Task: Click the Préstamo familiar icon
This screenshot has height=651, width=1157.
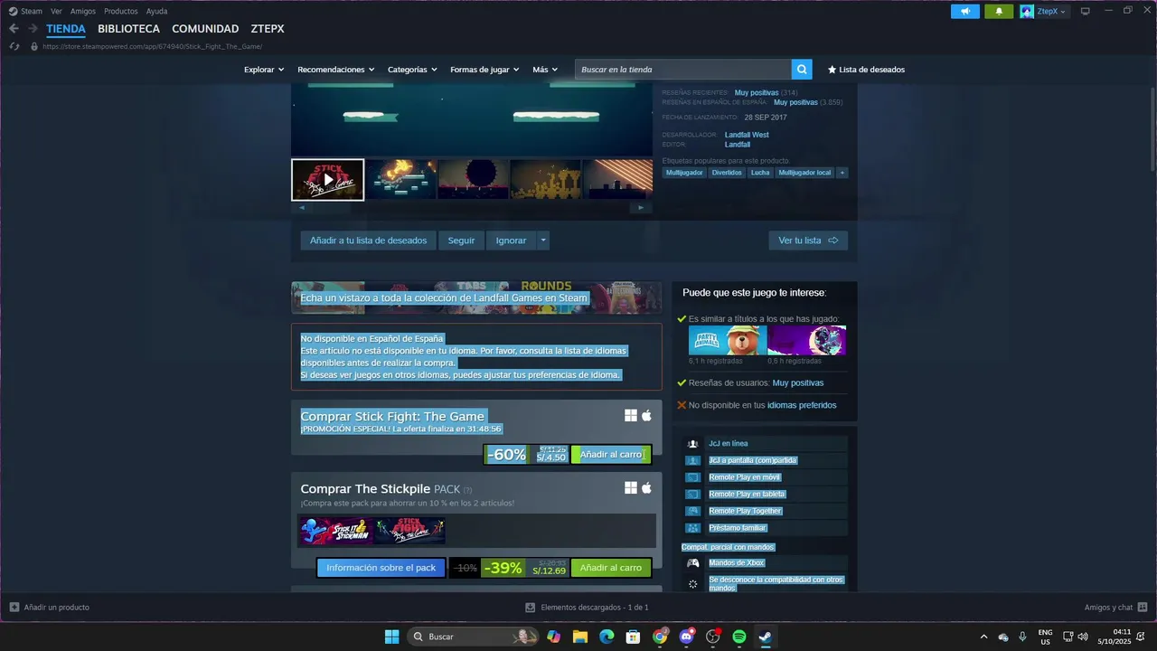Action: (692, 528)
